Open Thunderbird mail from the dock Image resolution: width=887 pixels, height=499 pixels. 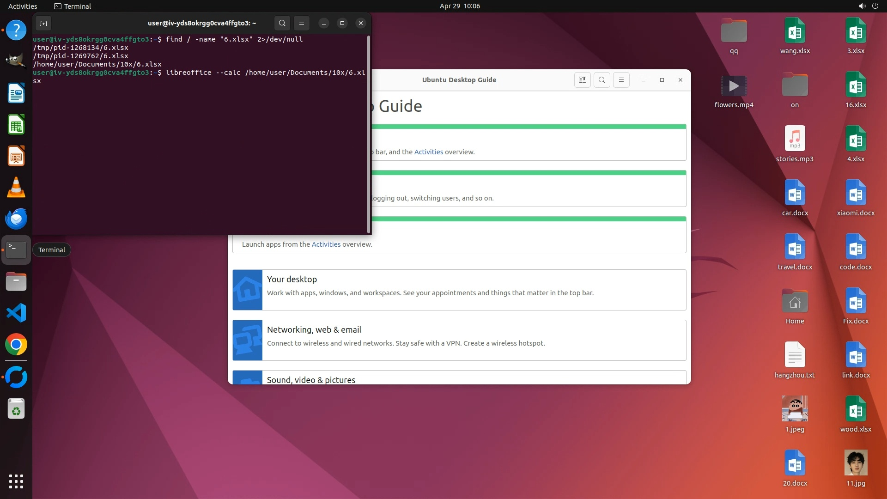pyautogui.click(x=16, y=219)
